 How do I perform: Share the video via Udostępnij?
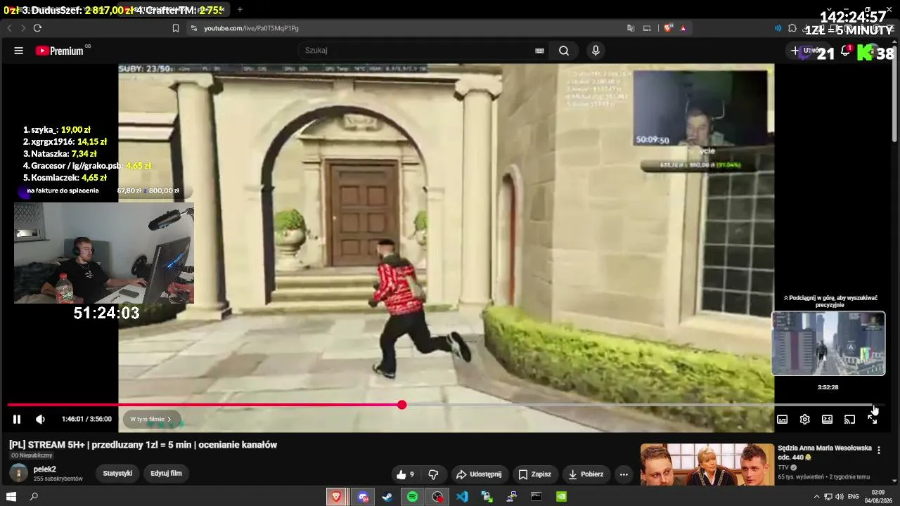pos(481,474)
